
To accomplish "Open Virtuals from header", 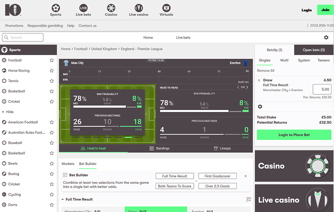I will click(166, 10).
